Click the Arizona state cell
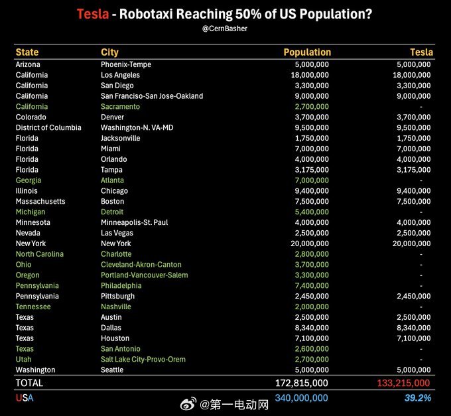 point(28,64)
